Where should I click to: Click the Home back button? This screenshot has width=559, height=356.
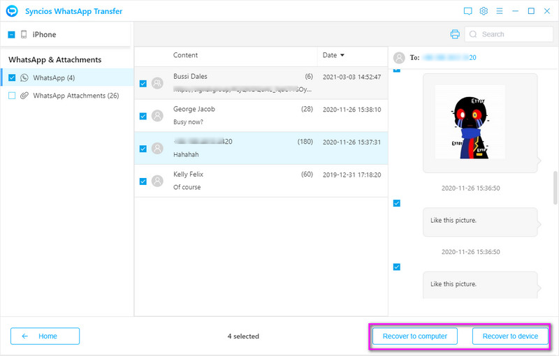[45, 336]
